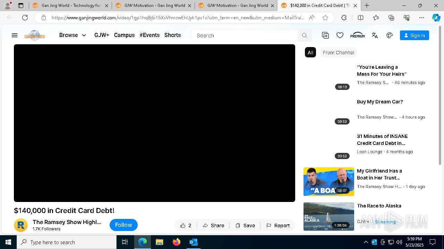Refresh the page in Edge
Image resolution: width=444 pixels, height=249 pixels.
point(25,18)
